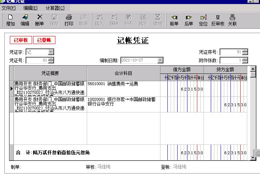This screenshot has height=175, width=260.
Task: Click the 已登帐 status stamp
Action: pyautogui.click(x=44, y=40)
